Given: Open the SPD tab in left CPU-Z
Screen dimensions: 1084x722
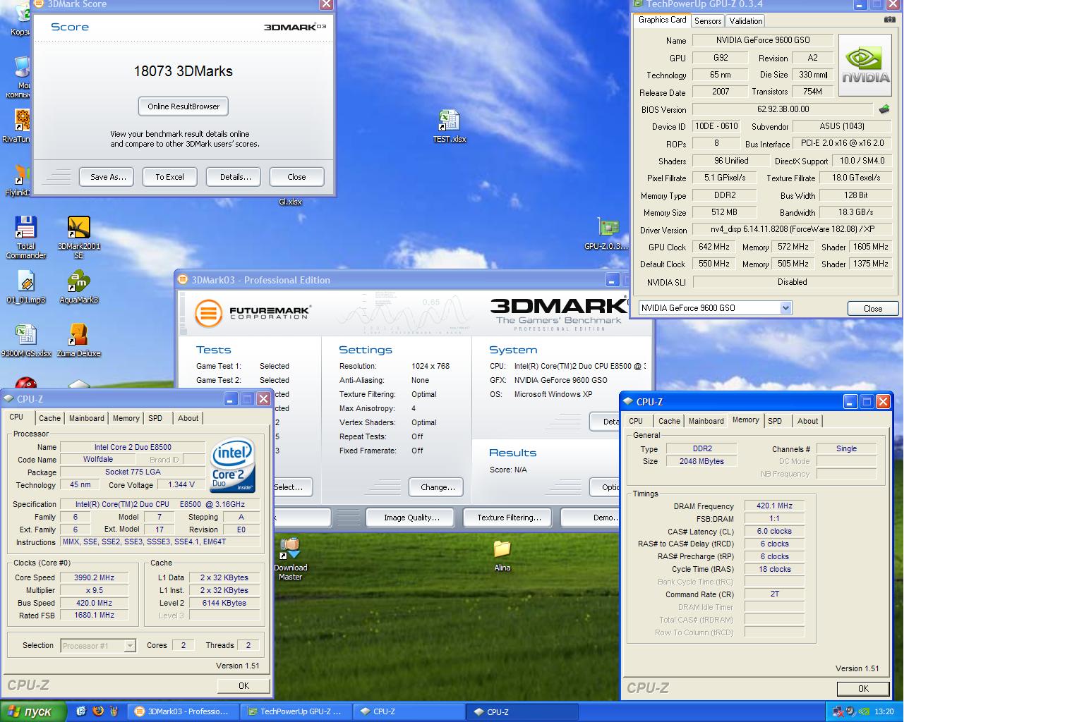Looking at the screenshot, I should (x=155, y=418).
